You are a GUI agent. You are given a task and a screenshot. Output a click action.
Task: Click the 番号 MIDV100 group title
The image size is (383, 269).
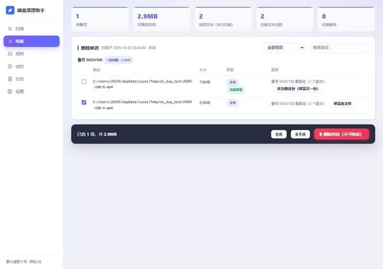click(90, 60)
